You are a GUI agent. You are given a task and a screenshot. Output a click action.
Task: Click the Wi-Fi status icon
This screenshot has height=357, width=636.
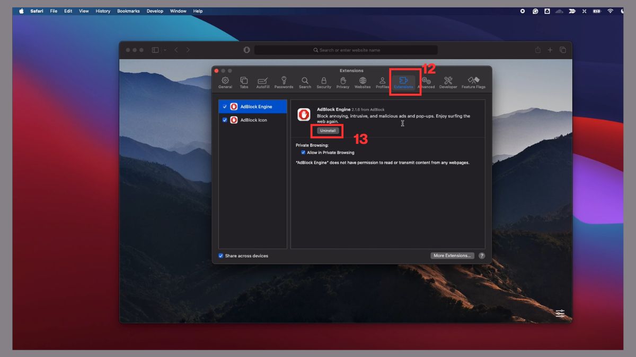pos(610,11)
